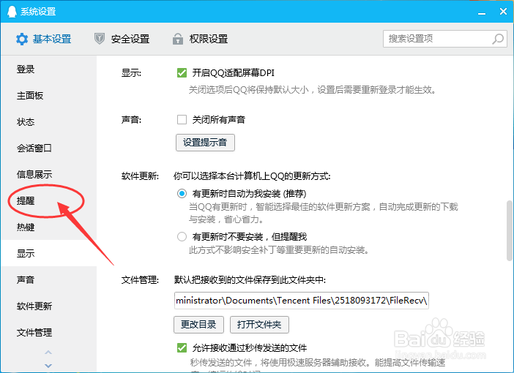Switch to 安全设置 tab
The height and width of the screenshot is (373, 514).
point(122,39)
